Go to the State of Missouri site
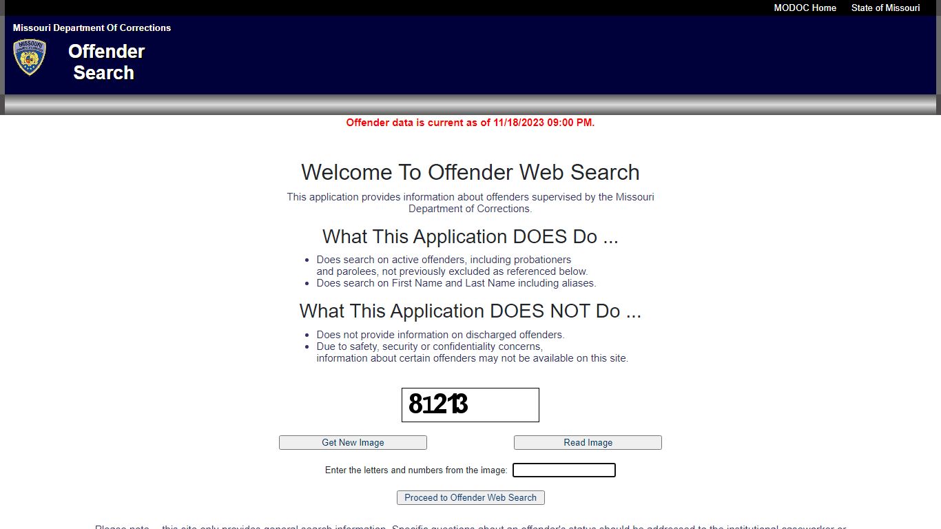 (885, 8)
